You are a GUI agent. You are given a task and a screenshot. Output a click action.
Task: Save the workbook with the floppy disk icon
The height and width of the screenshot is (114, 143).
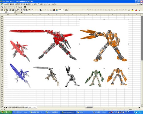[7, 10]
